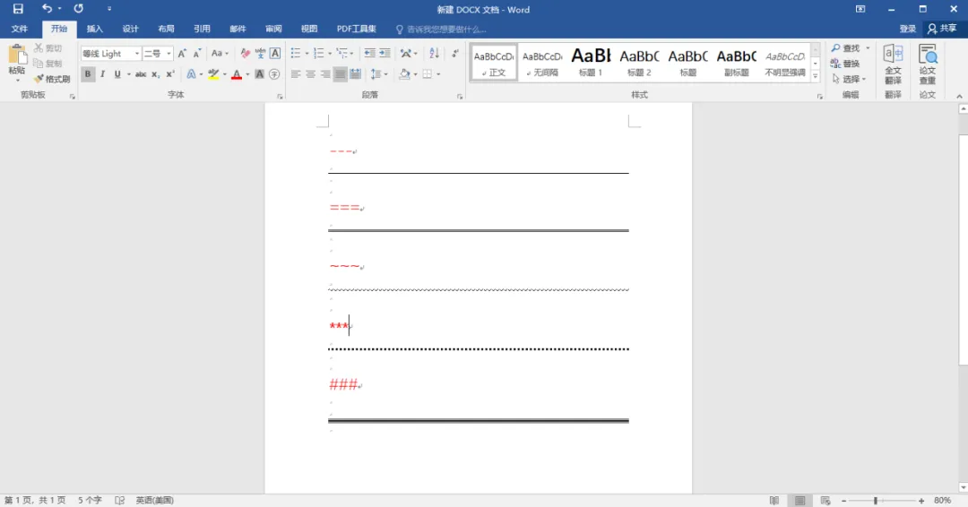The width and height of the screenshot is (968, 507).
Task: Toggle italic formatting
Action: click(x=102, y=74)
